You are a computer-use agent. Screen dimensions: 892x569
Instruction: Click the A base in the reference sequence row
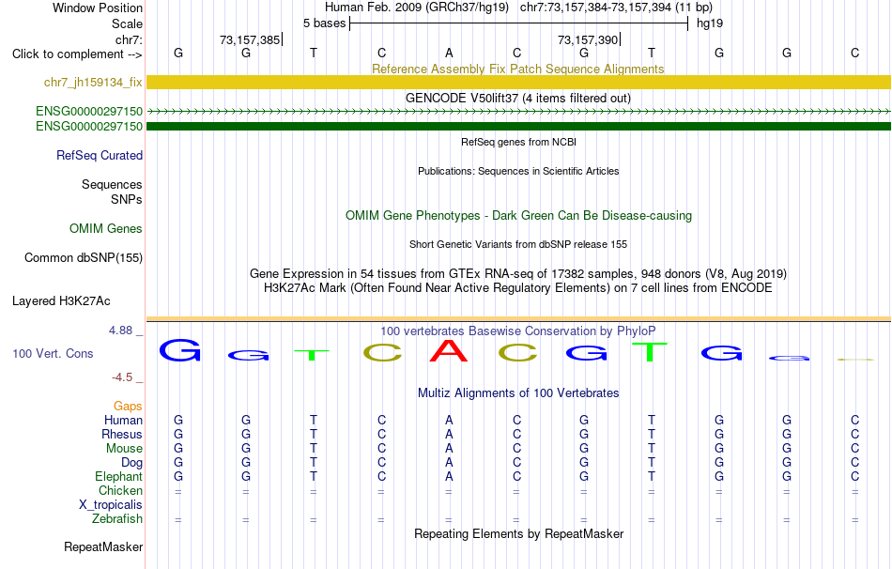pos(449,54)
